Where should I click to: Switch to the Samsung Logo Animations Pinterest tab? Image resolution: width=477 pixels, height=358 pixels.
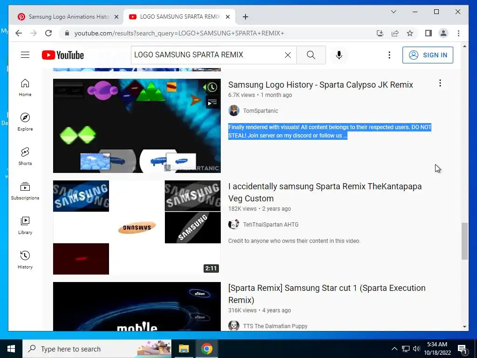(x=68, y=17)
